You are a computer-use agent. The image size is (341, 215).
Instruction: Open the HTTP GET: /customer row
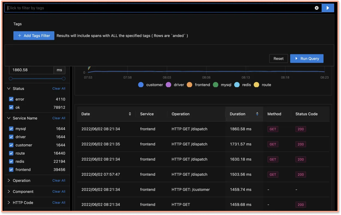[x=203, y=189]
